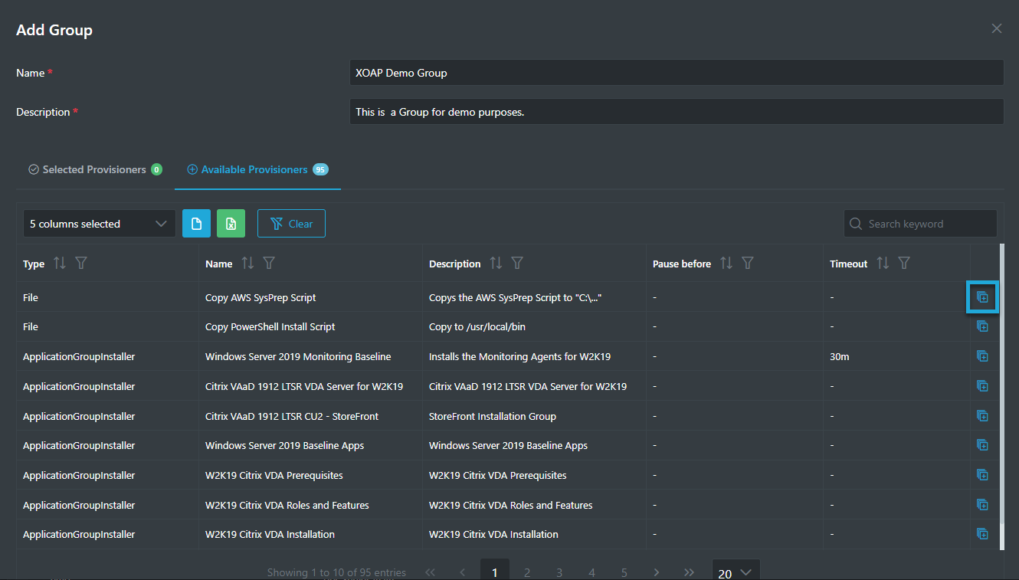Viewport: 1019px width, 580px height.
Task: Select 'Windows Server 2019 Baseline Apps' name cell
Action: [284, 445]
